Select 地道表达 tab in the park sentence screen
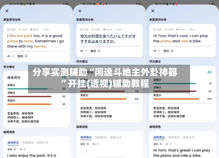Image resolution: width=219 pixels, height=158 pixels. [28, 143]
